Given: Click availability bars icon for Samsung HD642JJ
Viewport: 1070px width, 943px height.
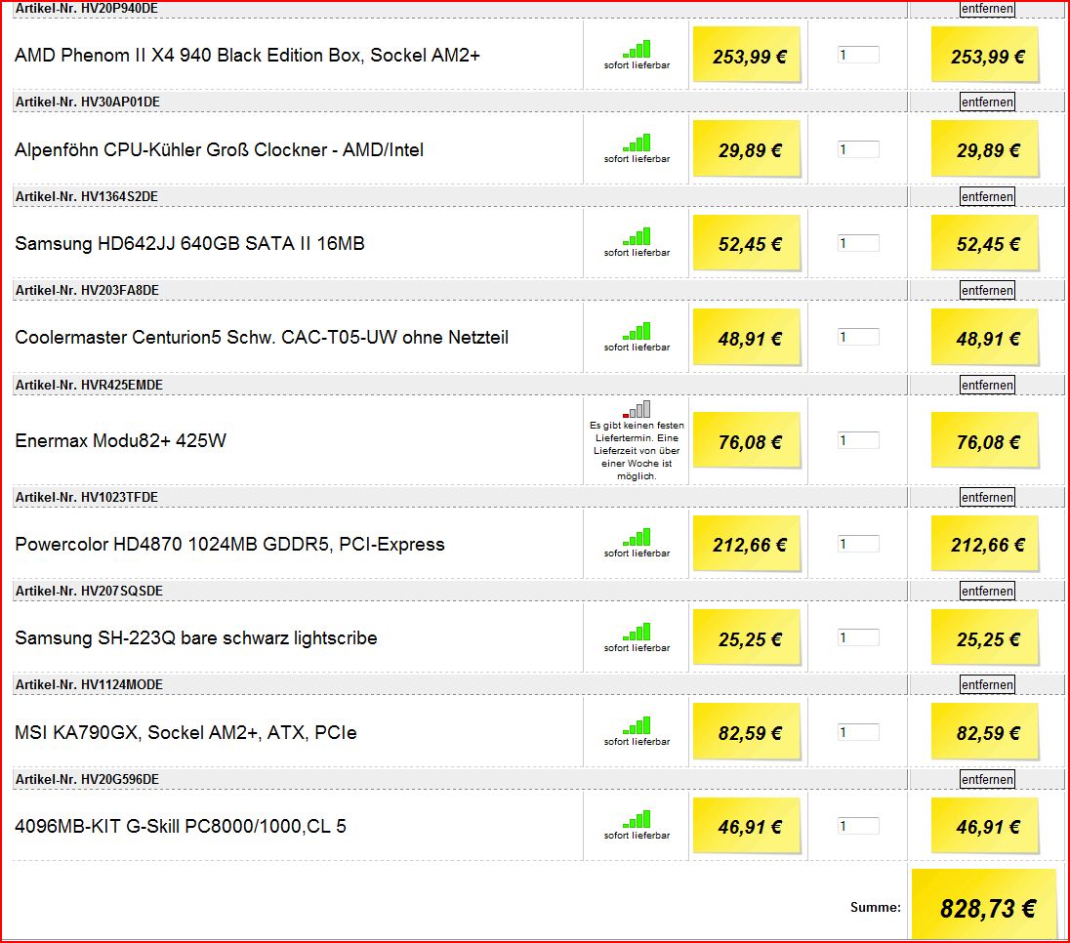Looking at the screenshot, I should coord(637,236).
